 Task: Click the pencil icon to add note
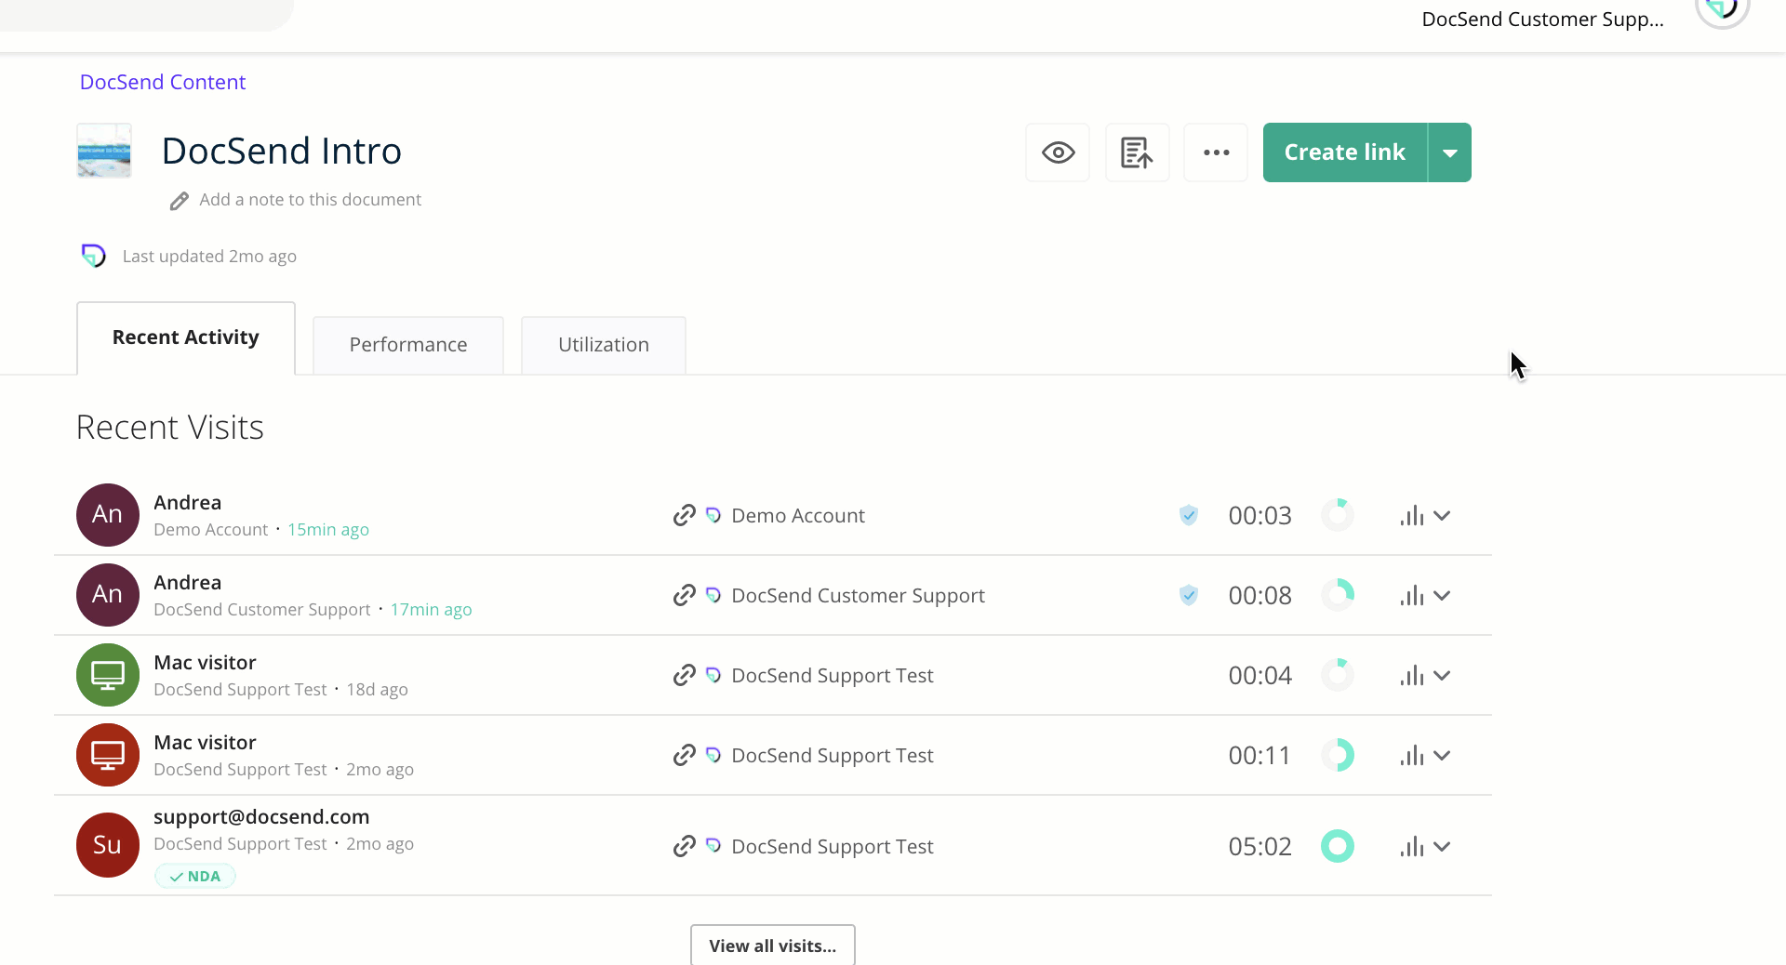point(180,201)
